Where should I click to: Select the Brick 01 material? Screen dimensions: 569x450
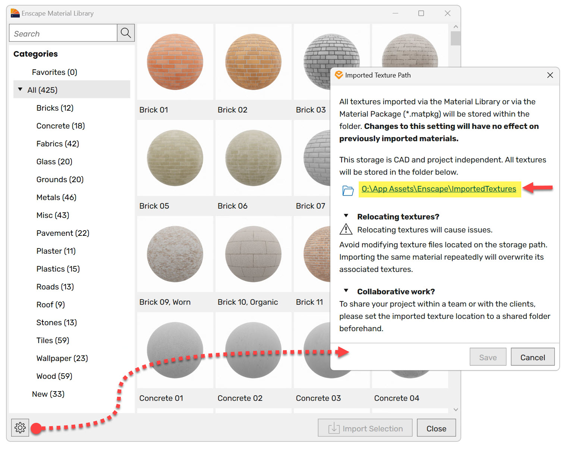(x=175, y=62)
